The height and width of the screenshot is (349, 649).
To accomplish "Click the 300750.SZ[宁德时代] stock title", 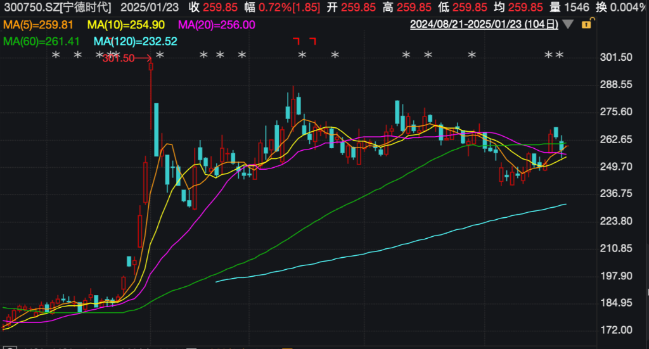I will tap(56, 8).
